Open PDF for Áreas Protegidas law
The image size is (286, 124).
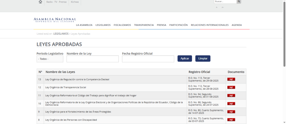(x=231, y=112)
